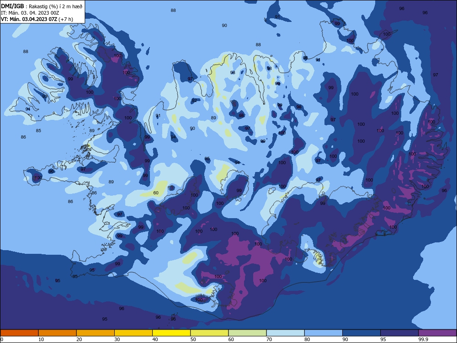Click the '85' humidity value on the map

38,131
